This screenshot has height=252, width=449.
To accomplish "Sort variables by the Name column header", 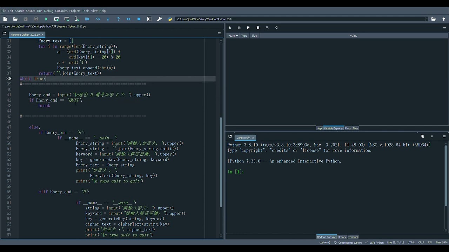I will click(x=233, y=36).
